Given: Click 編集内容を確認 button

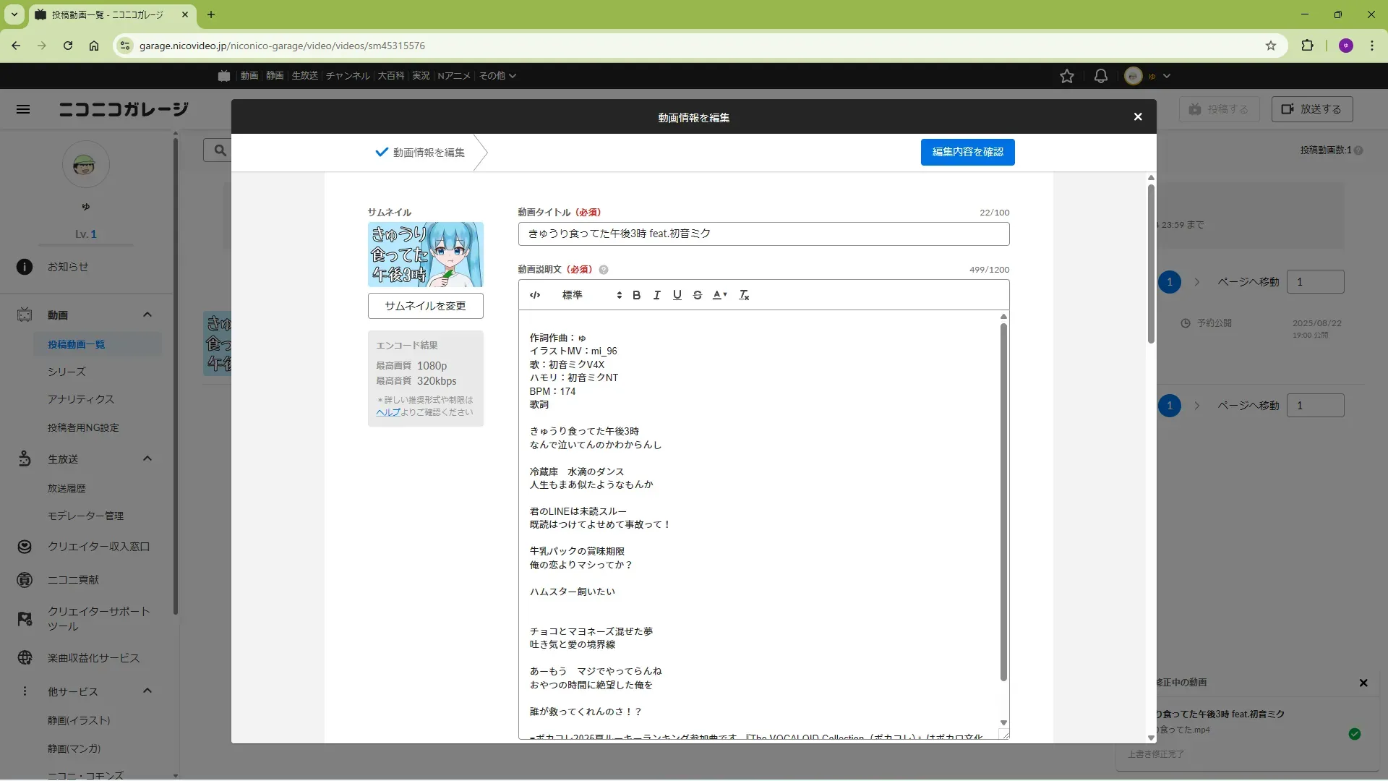Looking at the screenshot, I should click(x=967, y=152).
